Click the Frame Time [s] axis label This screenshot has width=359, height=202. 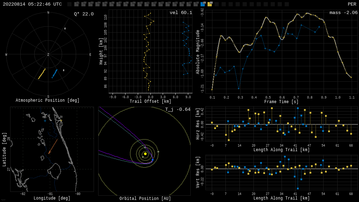282,102
